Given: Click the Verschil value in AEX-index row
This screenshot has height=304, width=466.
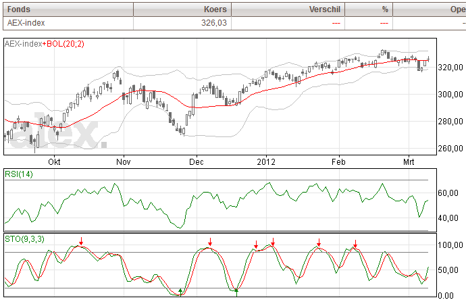Looking at the screenshot, I should point(336,23).
